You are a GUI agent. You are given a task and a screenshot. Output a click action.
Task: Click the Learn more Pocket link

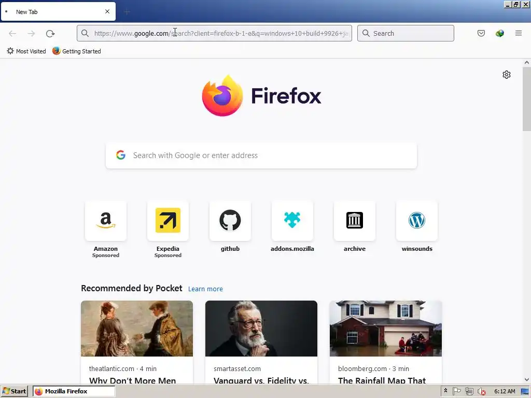[x=205, y=289]
